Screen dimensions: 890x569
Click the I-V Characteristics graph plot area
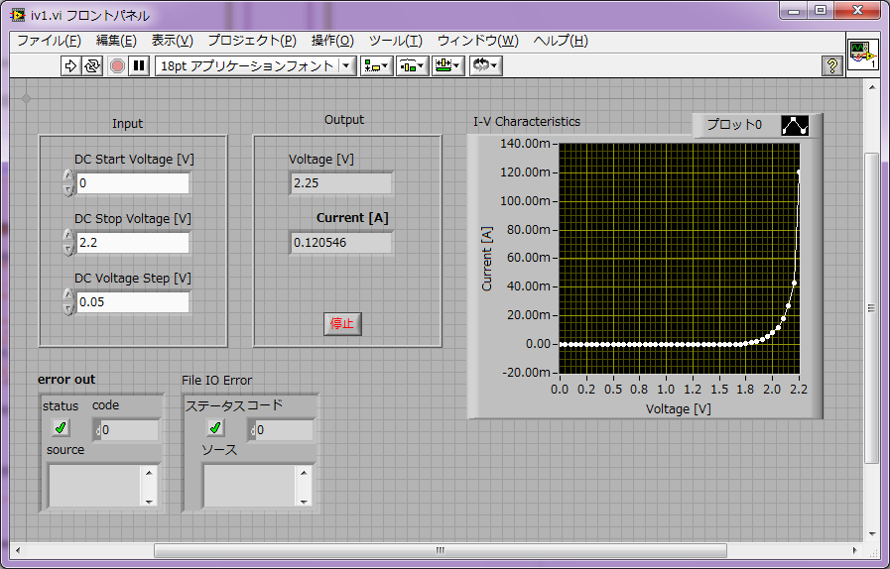pyautogui.click(x=680, y=258)
